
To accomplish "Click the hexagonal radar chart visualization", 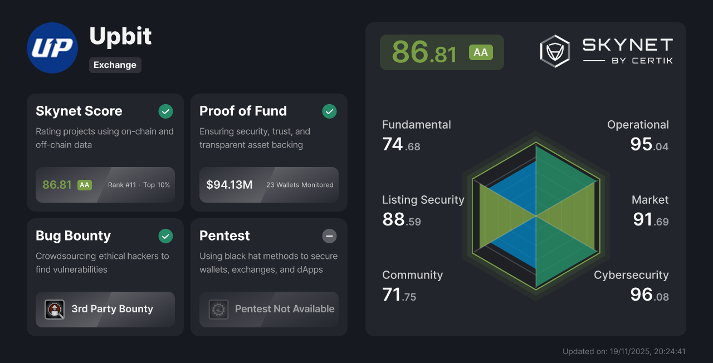I will (536, 217).
